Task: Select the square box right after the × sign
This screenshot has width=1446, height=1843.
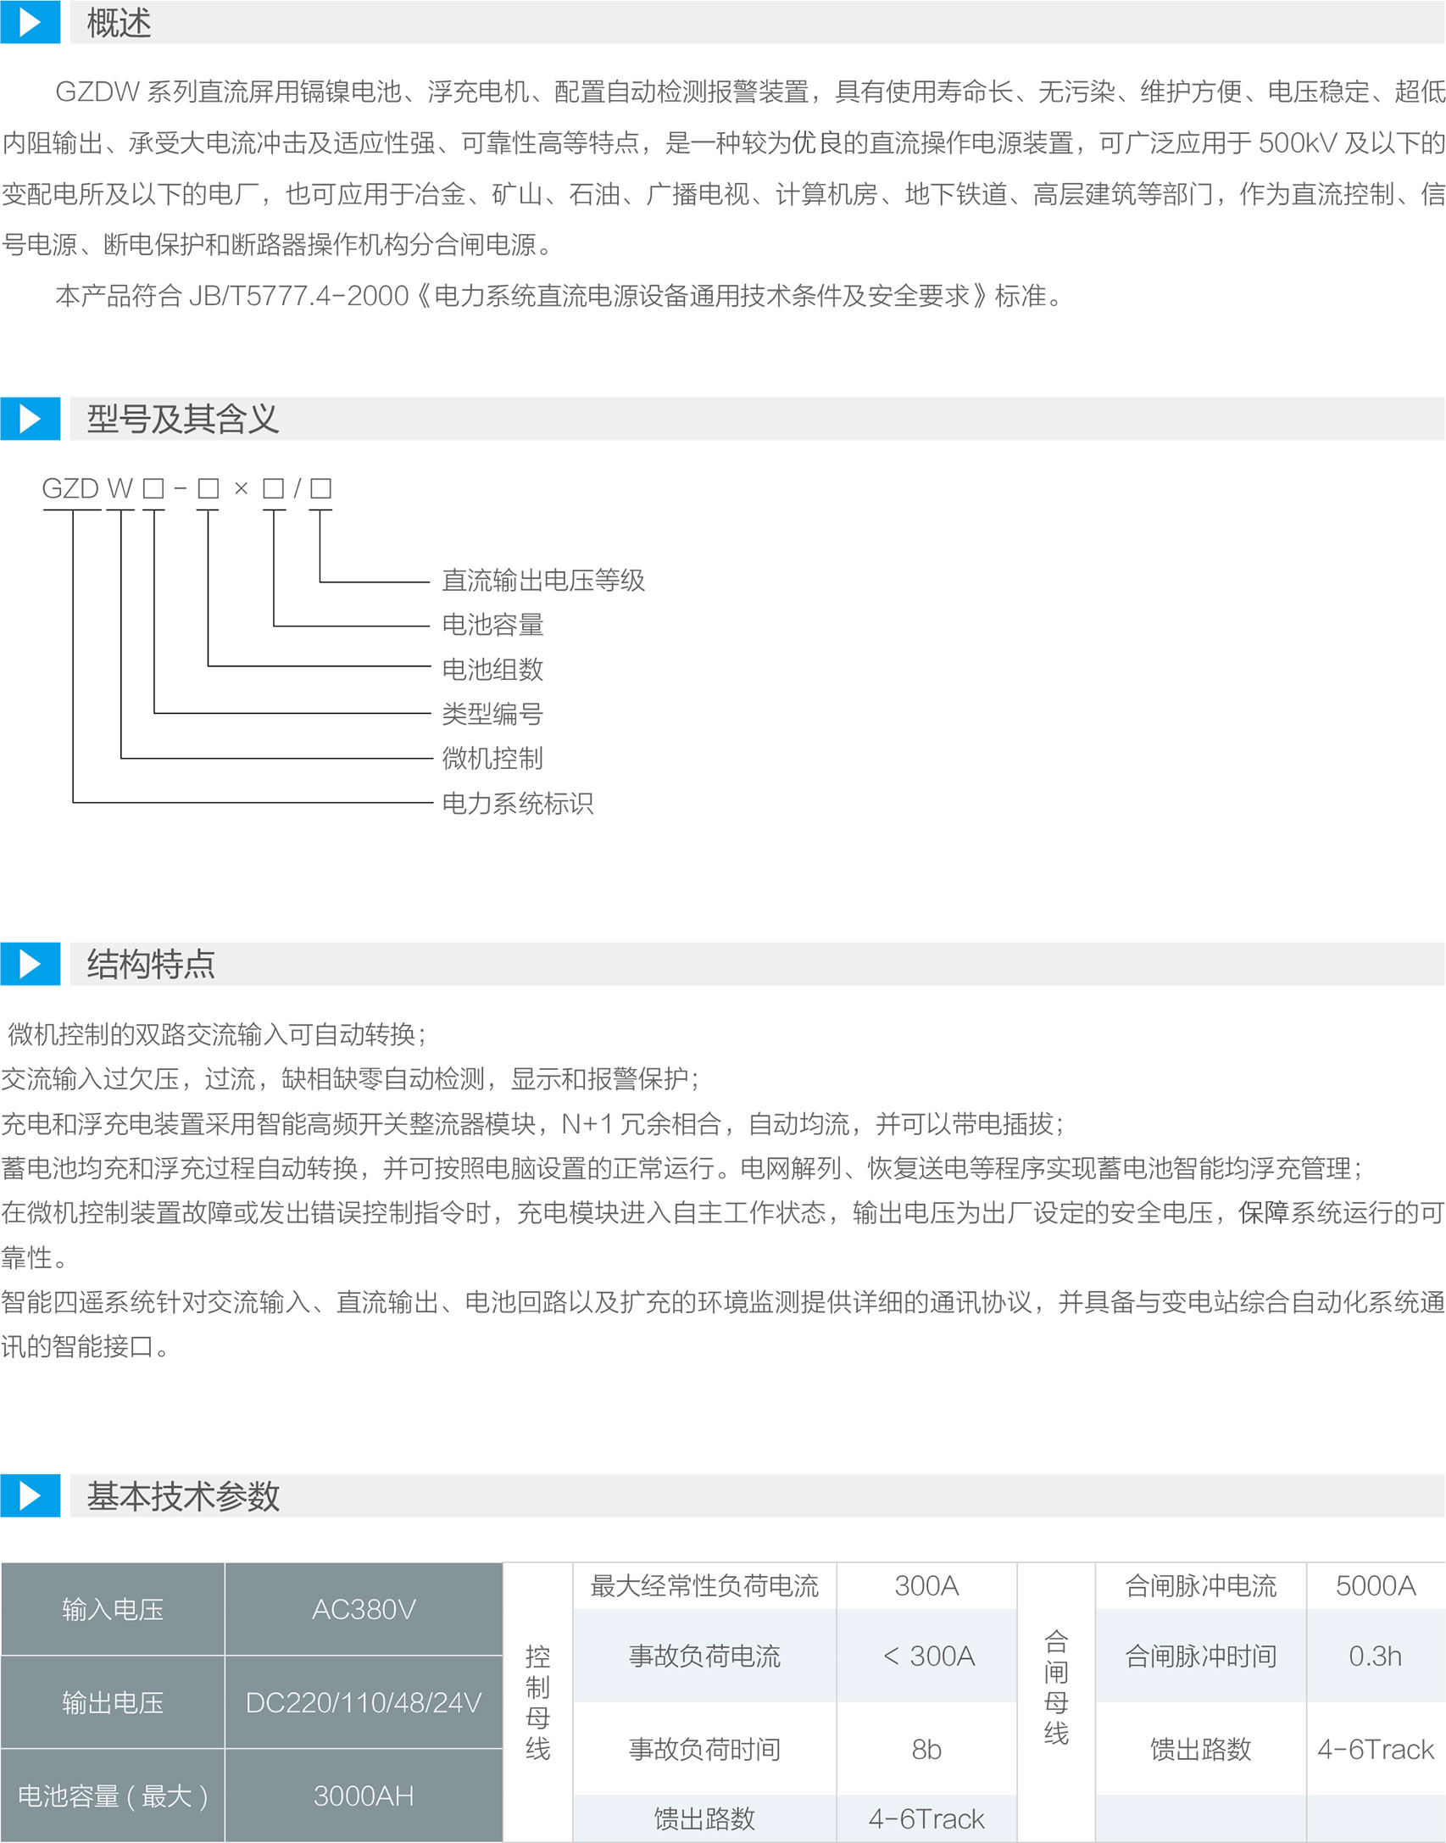Action: (273, 488)
